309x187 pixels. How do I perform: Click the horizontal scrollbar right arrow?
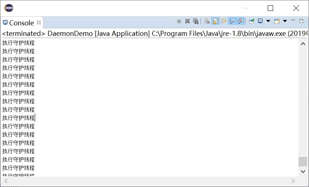pyautogui.click(x=293, y=181)
